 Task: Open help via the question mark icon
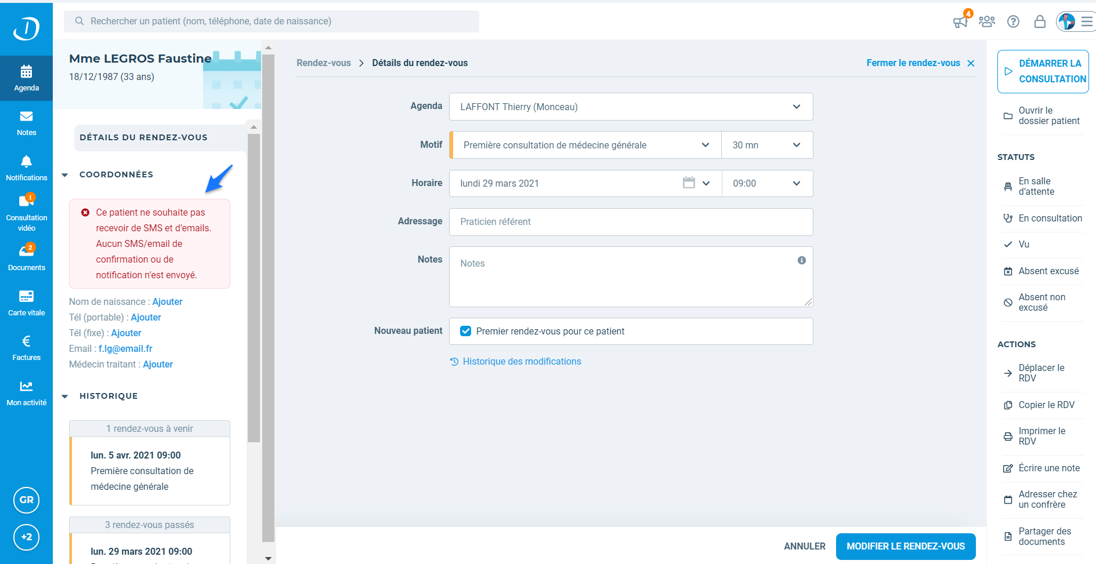pyautogui.click(x=1014, y=21)
